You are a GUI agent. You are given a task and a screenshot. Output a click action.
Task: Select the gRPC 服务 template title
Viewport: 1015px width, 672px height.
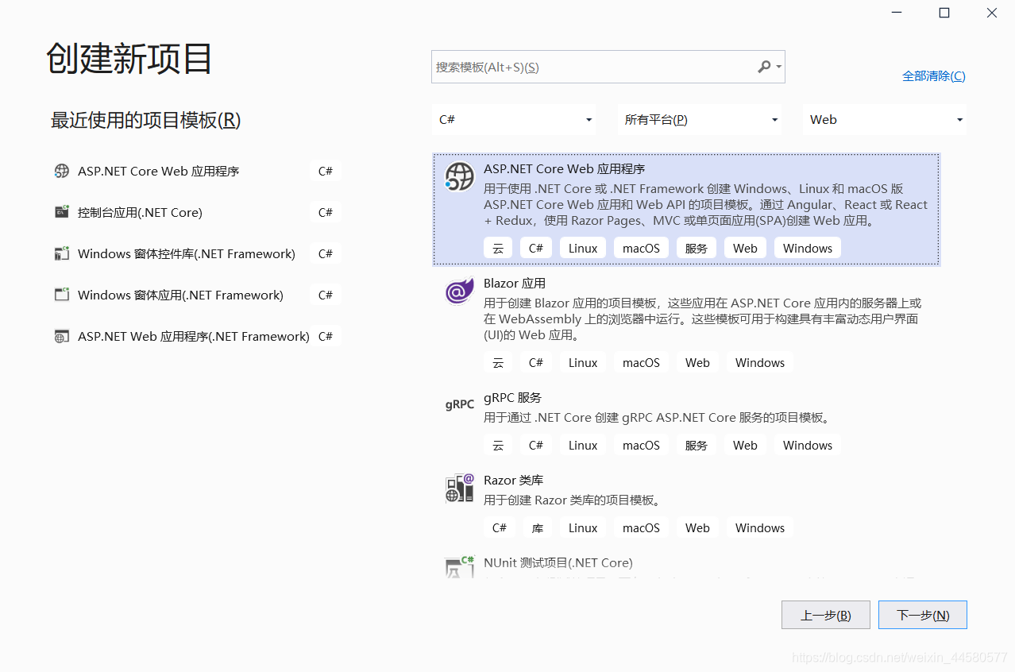pyautogui.click(x=512, y=397)
